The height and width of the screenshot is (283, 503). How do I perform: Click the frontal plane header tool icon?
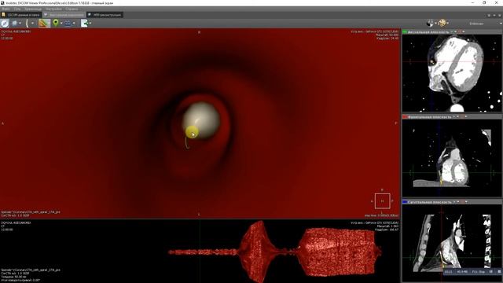click(462, 116)
